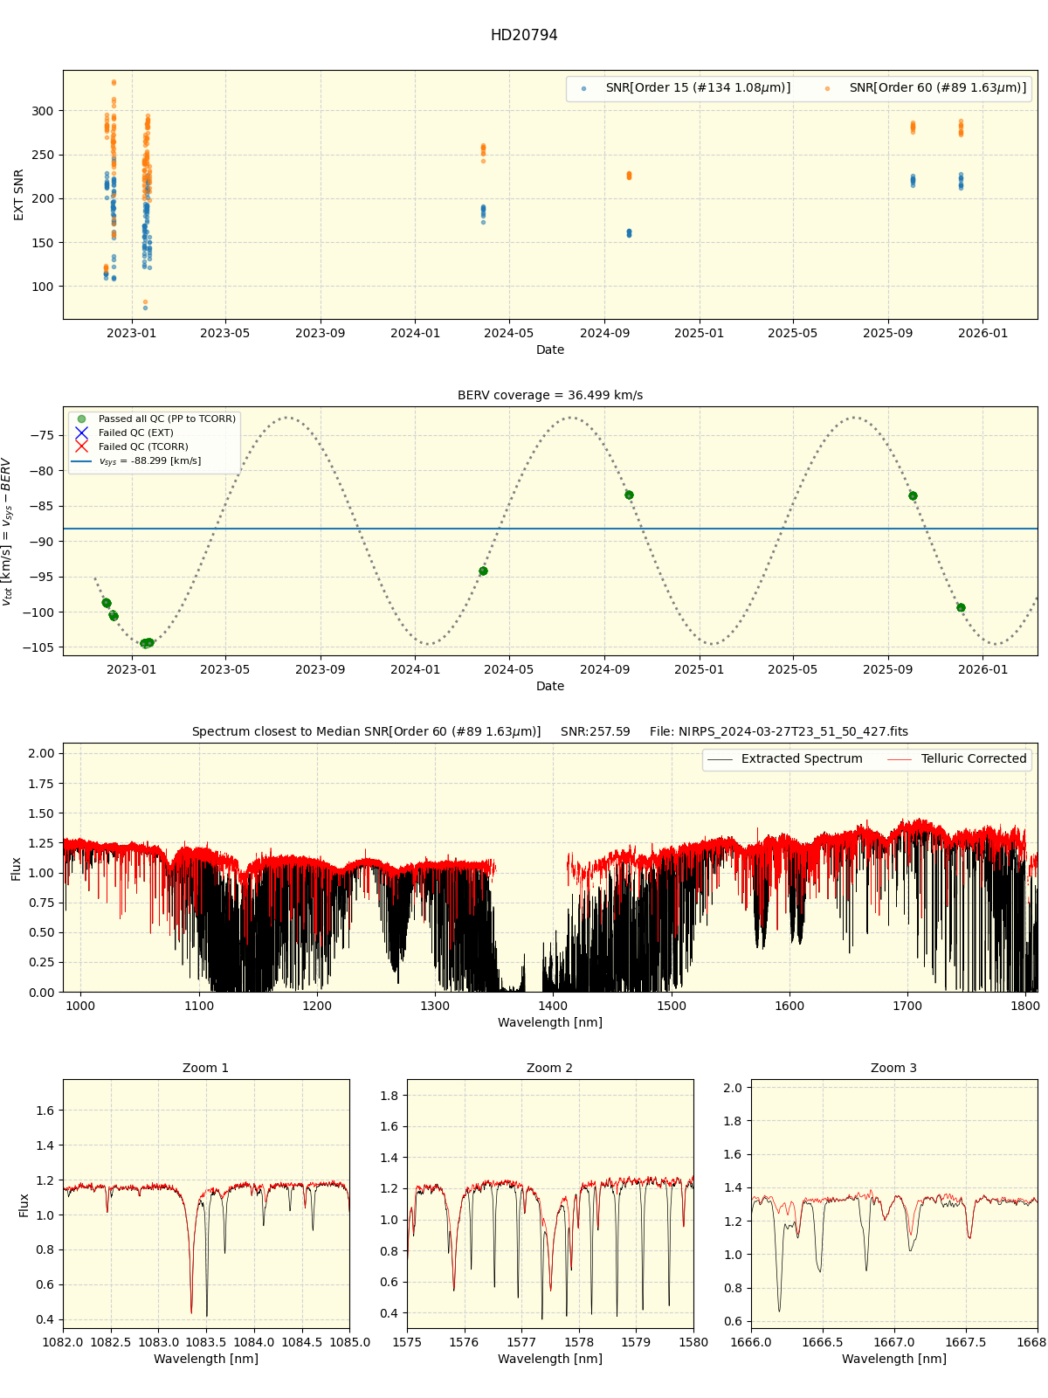Click the Zoom 1 subplot title
This screenshot has height=1398, width=1048.
pyautogui.click(x=206, y=1068)
